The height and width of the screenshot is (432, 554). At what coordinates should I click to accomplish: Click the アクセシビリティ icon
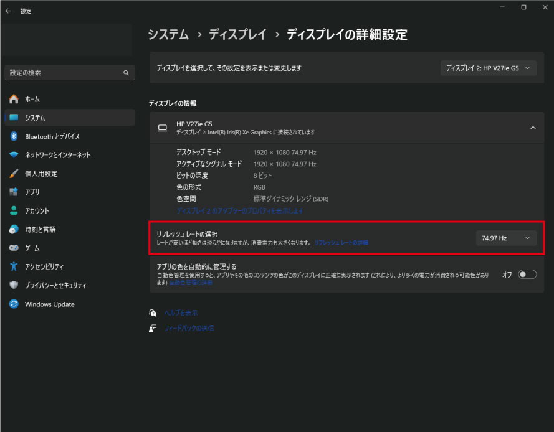click(x=14, y=267)
